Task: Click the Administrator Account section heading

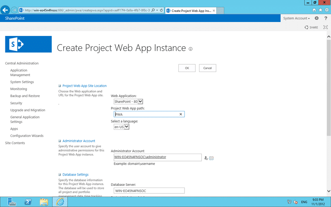Action: pos(79,141)
